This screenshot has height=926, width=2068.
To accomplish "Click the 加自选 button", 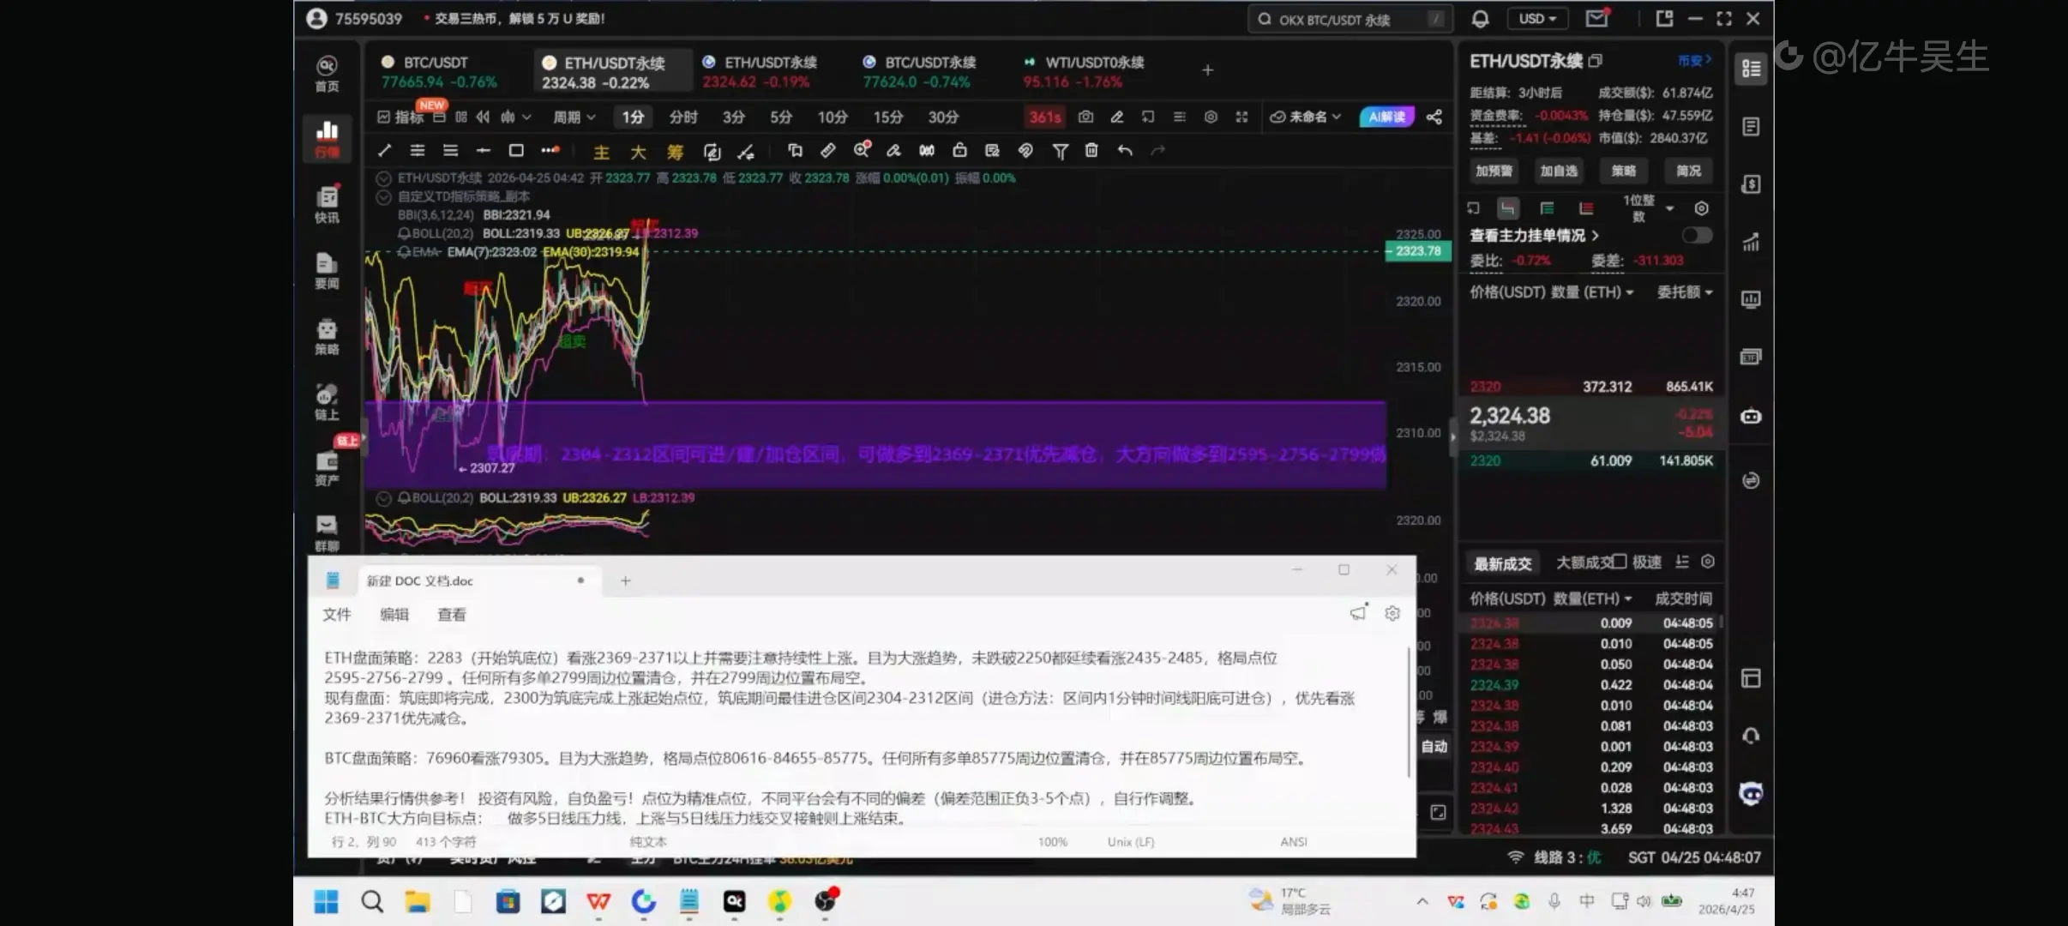I will click(x=1558, y=171).
